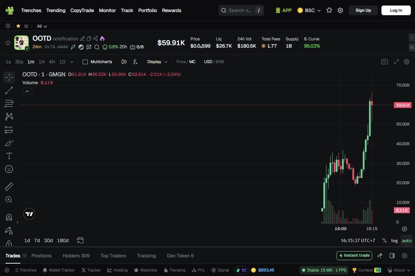Enable the Multicharts checkbox

(x=85, y=62)
